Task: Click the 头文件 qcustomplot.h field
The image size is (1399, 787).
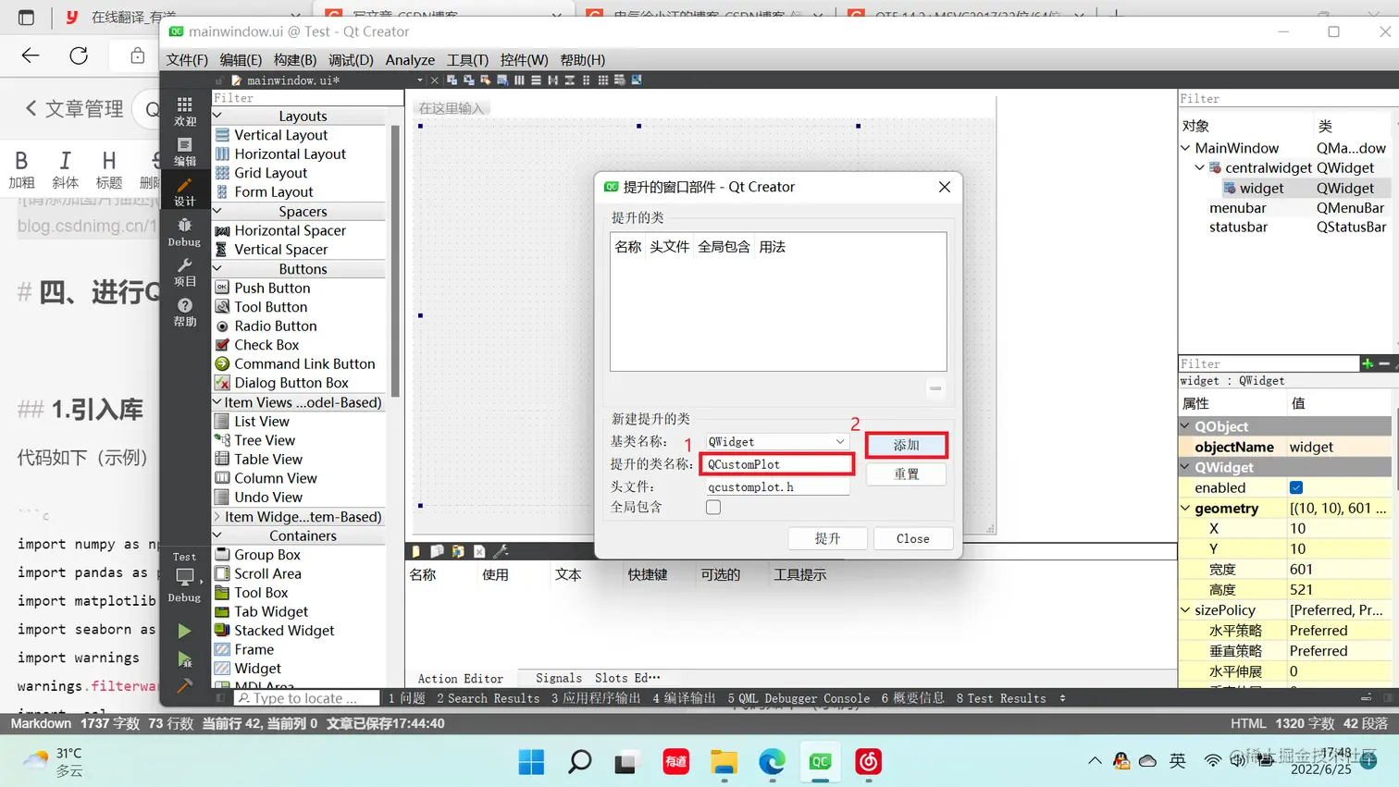Action: point(776,486)
